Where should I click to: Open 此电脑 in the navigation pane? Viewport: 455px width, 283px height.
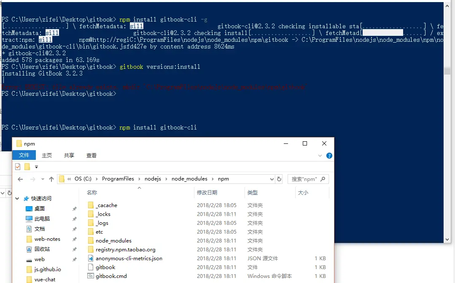42,219
